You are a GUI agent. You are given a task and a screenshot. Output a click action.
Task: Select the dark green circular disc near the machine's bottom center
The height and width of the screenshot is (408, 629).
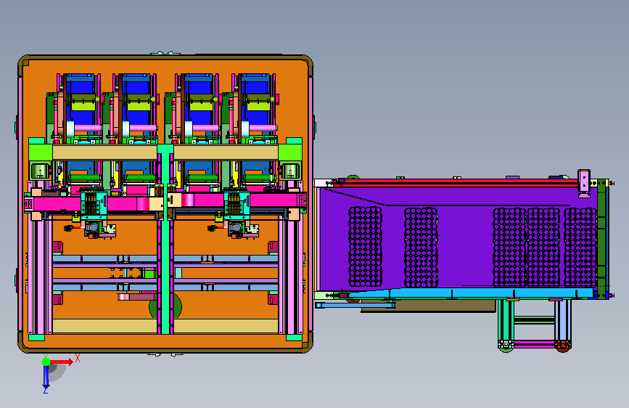click(x=165, y=307)
